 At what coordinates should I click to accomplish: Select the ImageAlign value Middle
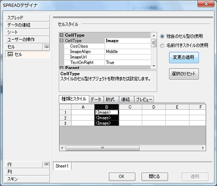[128, 52]
